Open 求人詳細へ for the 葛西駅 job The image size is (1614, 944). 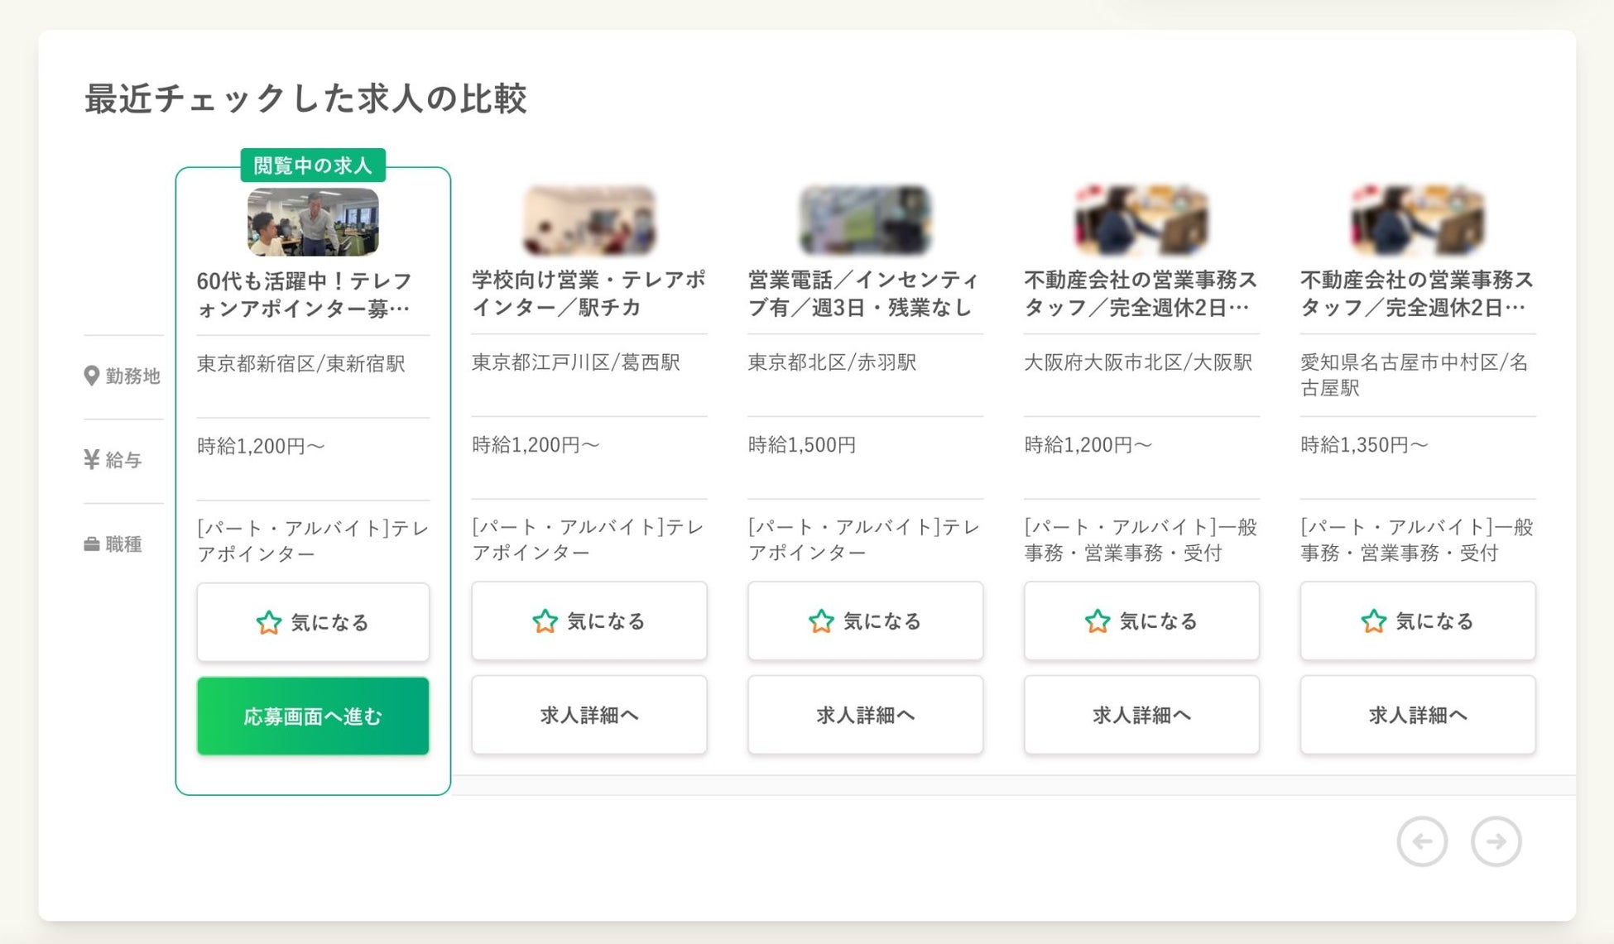(588, 715)
